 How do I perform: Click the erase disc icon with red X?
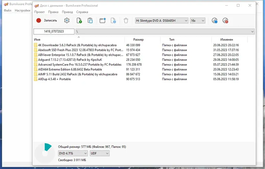tap(225, 20)
